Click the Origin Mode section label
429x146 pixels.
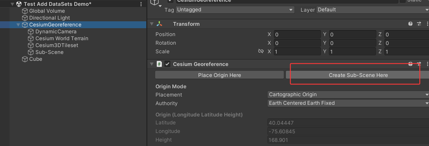click(x=171, y=87)
